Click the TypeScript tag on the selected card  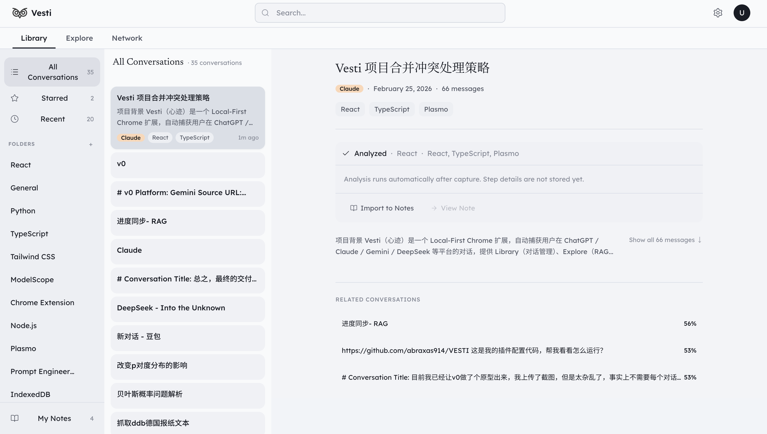[x=194, y=138]
